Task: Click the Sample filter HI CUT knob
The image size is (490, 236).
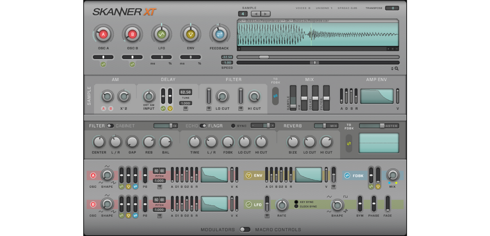Action: point(254,96)
